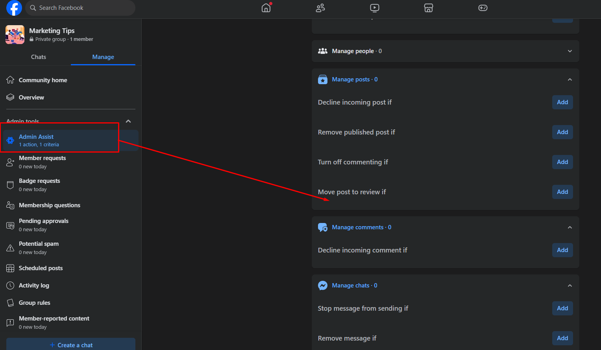Click the Manage chats heading link
Image resolution: width=601 pixels, height=350 pixels.
coord(354,286)
